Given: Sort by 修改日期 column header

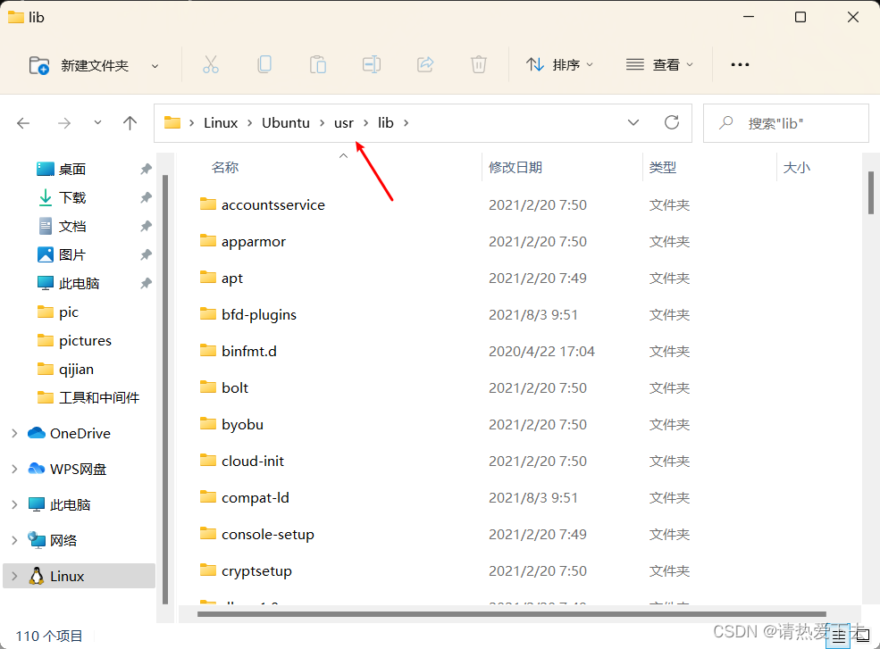Looking at the screenshot, I should tap(515, 167).
